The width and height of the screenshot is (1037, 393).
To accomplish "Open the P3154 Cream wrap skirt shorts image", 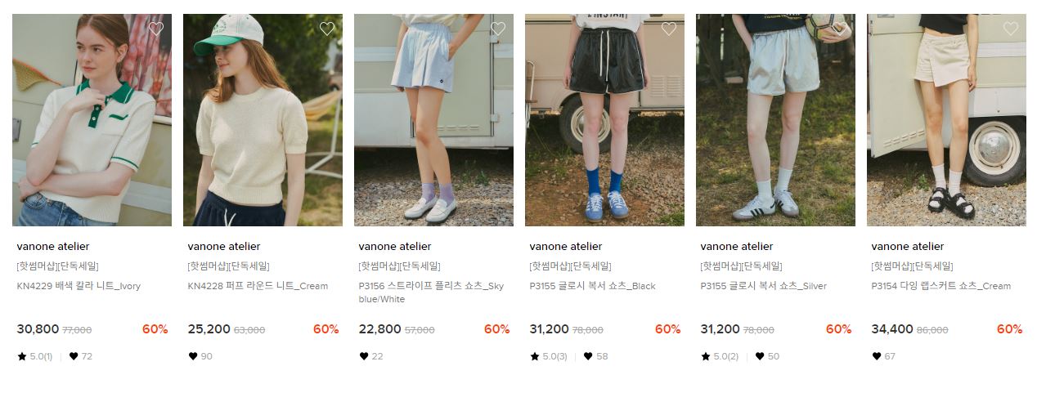I will 946,120.
